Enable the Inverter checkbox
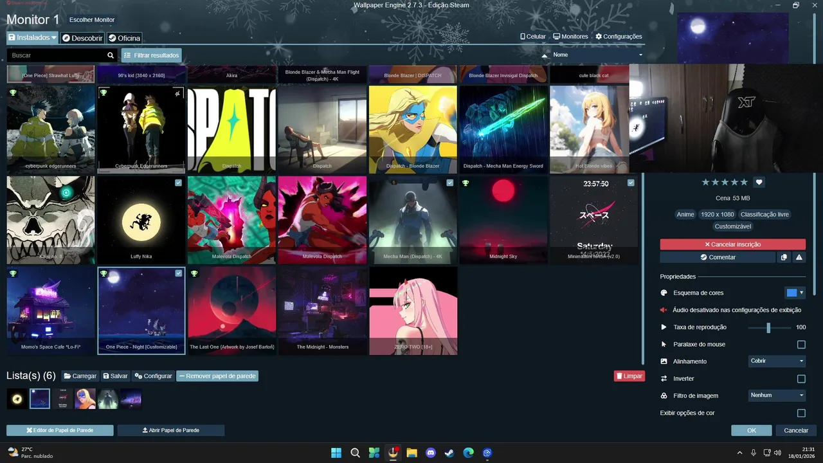This screenshot has width=823, height=463. coord(801,379)
